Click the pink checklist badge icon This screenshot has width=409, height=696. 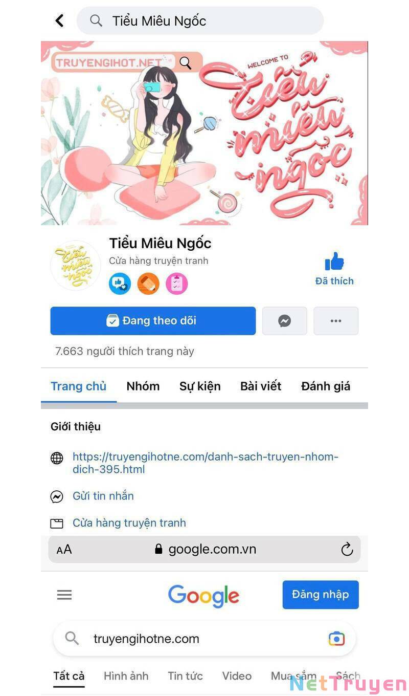click(x=177, y=284)
